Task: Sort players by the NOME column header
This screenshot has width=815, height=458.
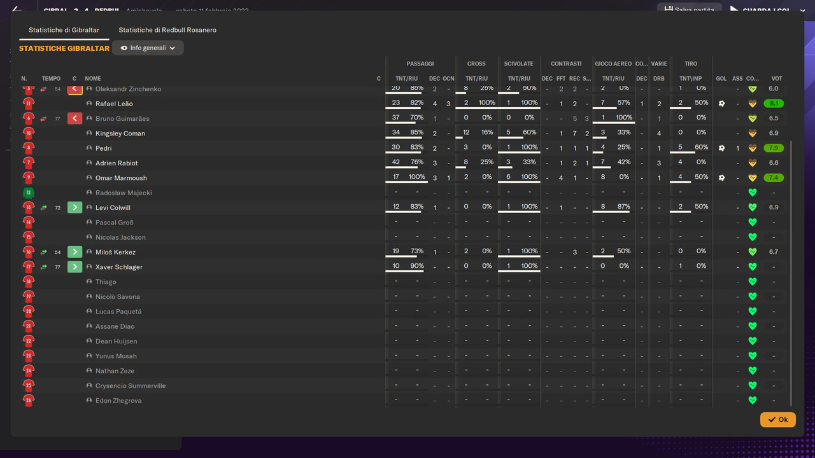Action: (x=93, y=79)
